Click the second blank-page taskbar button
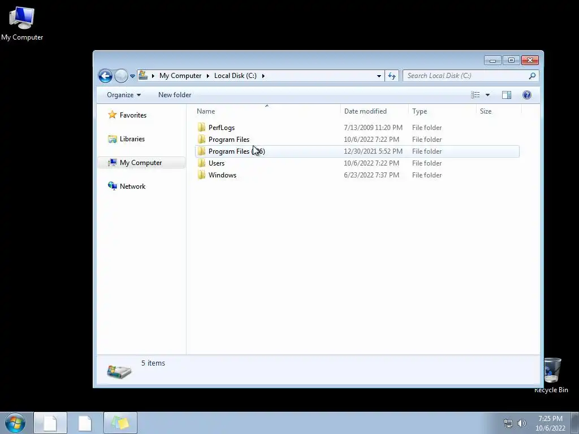The height and width of the screenshot is (434, 579). [x=85, y=423]
